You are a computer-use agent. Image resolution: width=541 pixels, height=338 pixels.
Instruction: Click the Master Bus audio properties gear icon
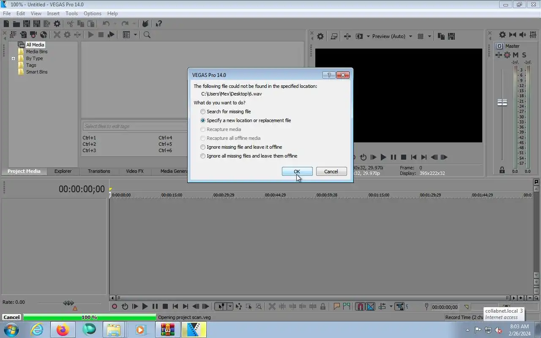coord(503,35)
